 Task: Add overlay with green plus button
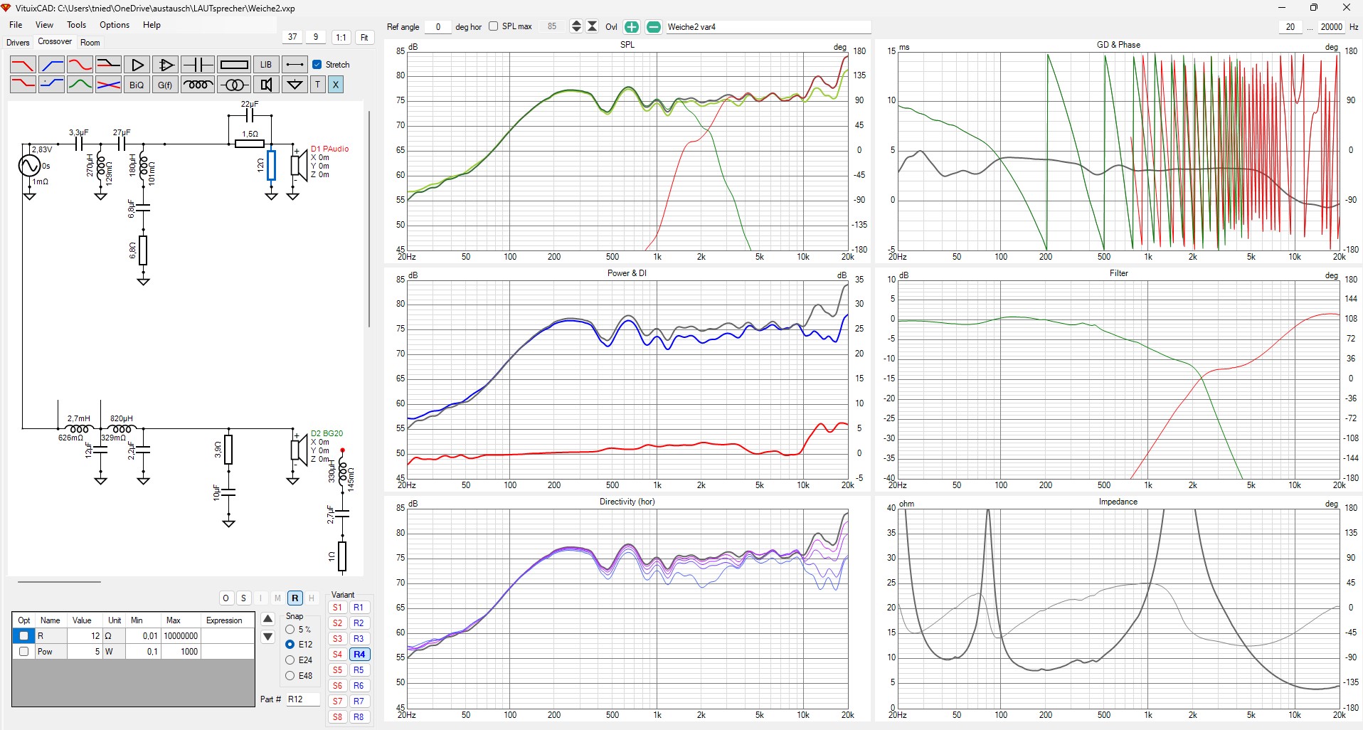coord(631,27)
